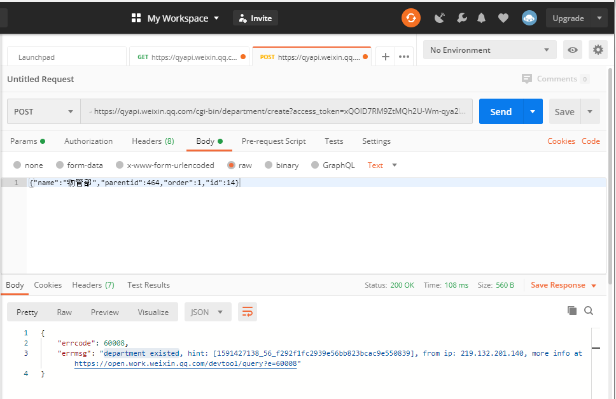
Task: Open the Tests tab
Action: pos(334,141)
